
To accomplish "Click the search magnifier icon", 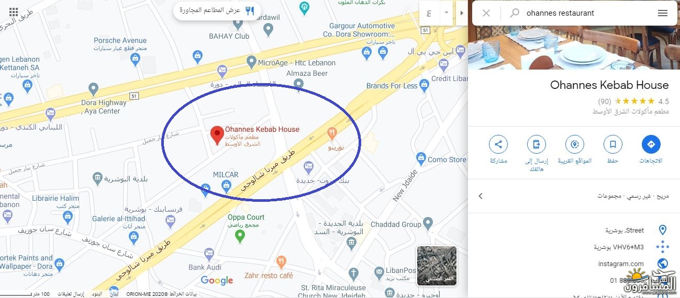I will click(x=515, y=13).
